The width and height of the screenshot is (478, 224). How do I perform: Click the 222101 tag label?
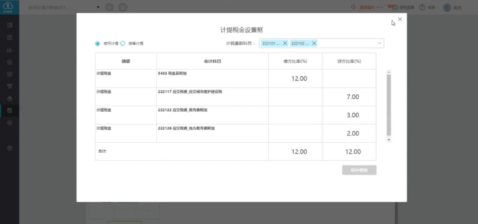point(271,43)
